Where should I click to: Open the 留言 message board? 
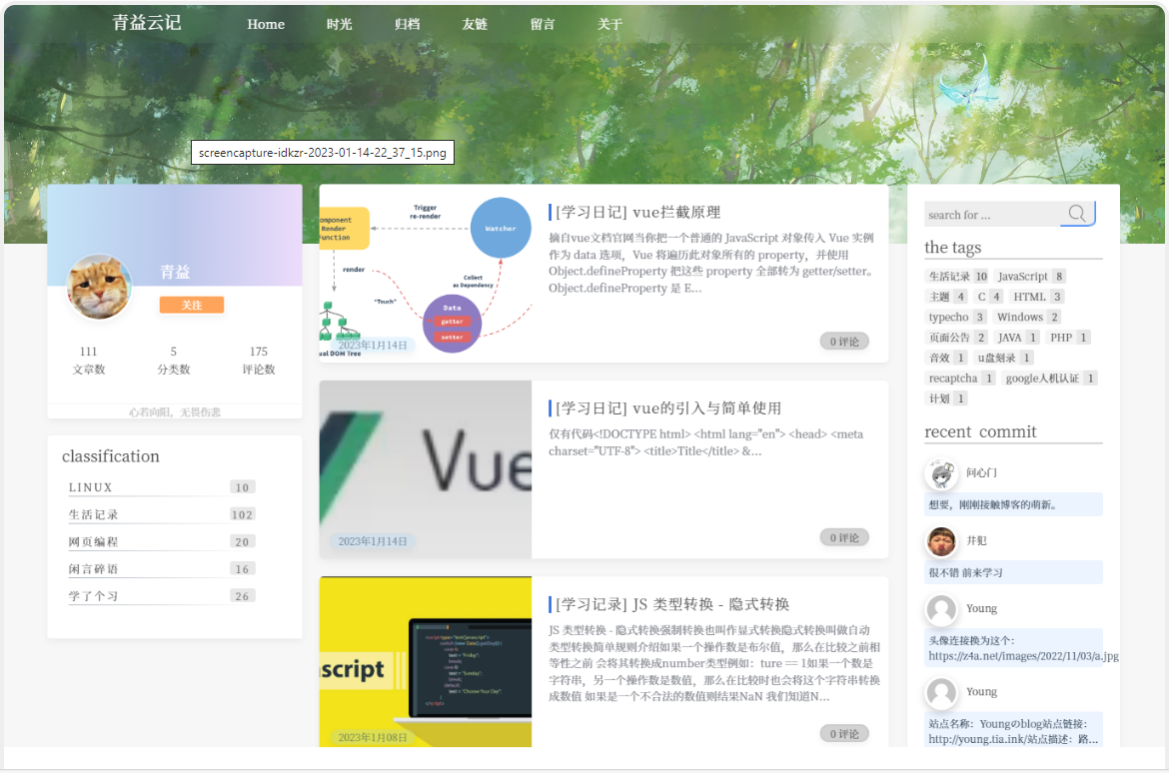pyautogui.click(x=543, y=24)
